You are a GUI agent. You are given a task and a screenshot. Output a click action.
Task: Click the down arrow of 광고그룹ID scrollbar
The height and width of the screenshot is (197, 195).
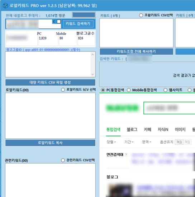[93, 74]
